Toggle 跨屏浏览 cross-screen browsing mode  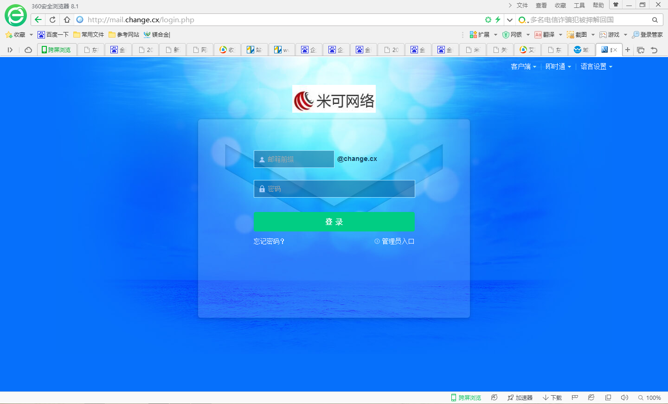(465, 398)
